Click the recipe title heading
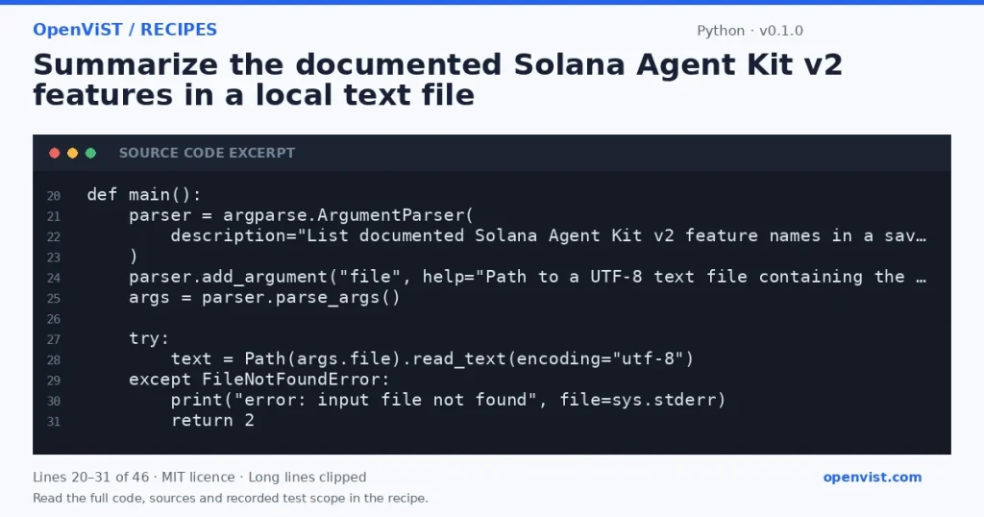The width and height of the screenshot is (984, 517). point(437,80)
